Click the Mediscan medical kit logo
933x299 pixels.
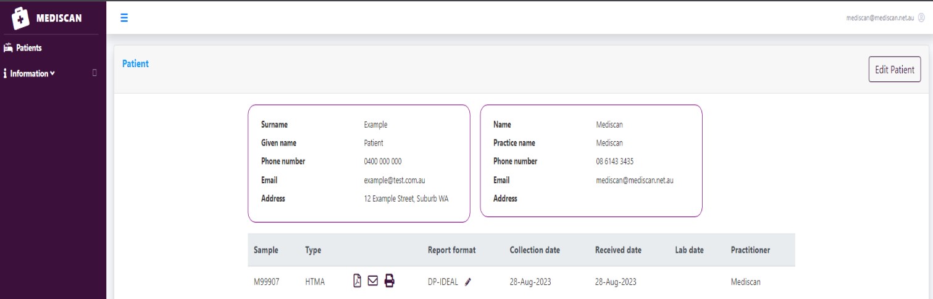point(22,18)
